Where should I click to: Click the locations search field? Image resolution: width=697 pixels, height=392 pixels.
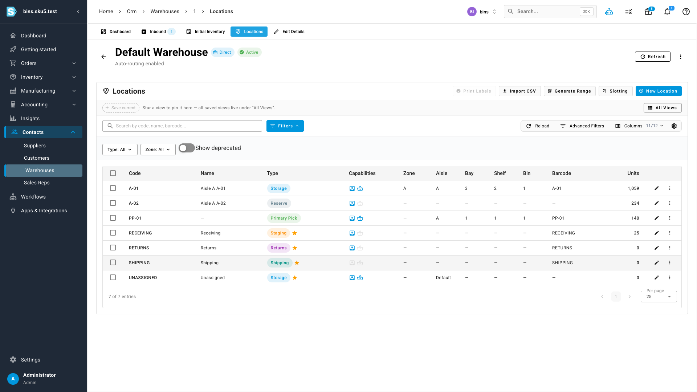(182, 126)
